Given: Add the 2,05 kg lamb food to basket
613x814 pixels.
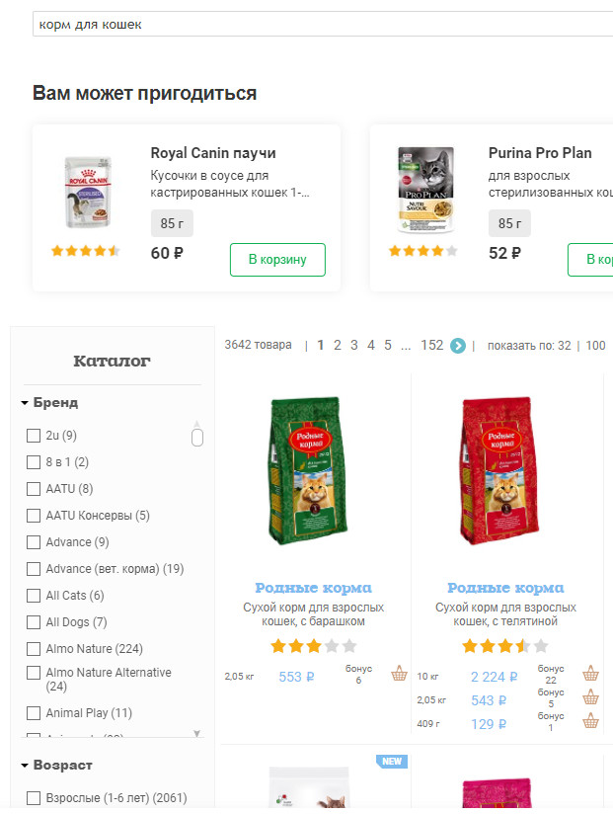Looking at the screenshot, I should [399, 675].
